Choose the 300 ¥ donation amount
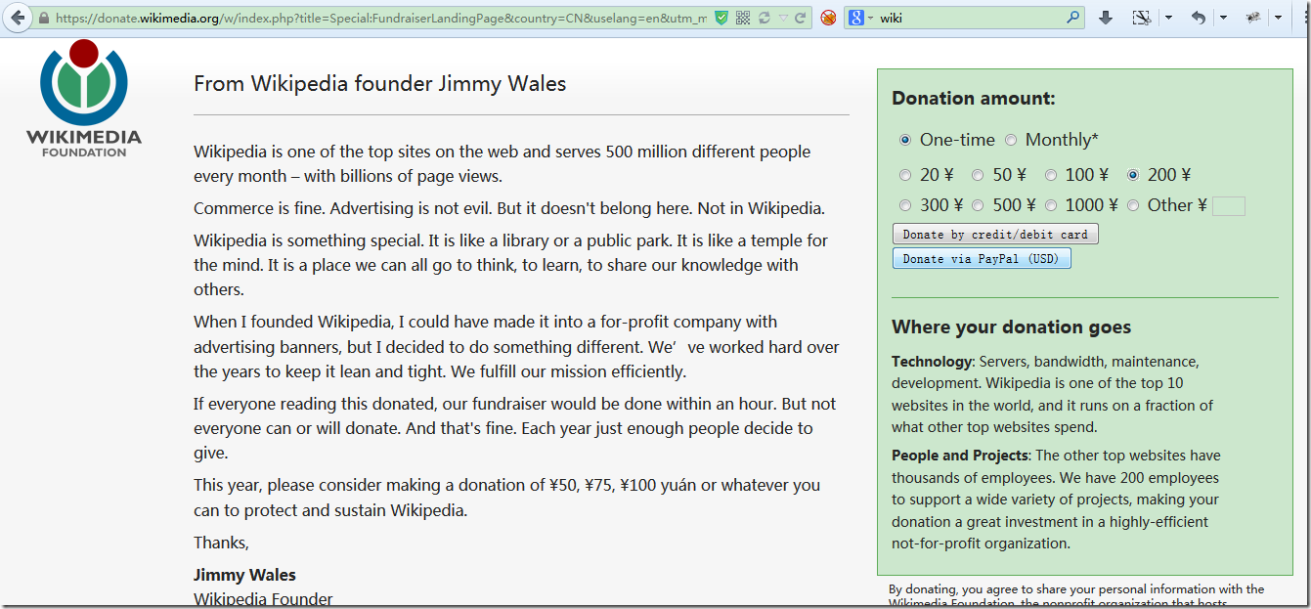 [905, 205]
